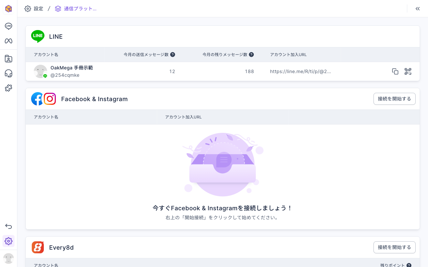Click アカウント加入URL header in Facebook table
Screen dimensions: 428x267
183,117
